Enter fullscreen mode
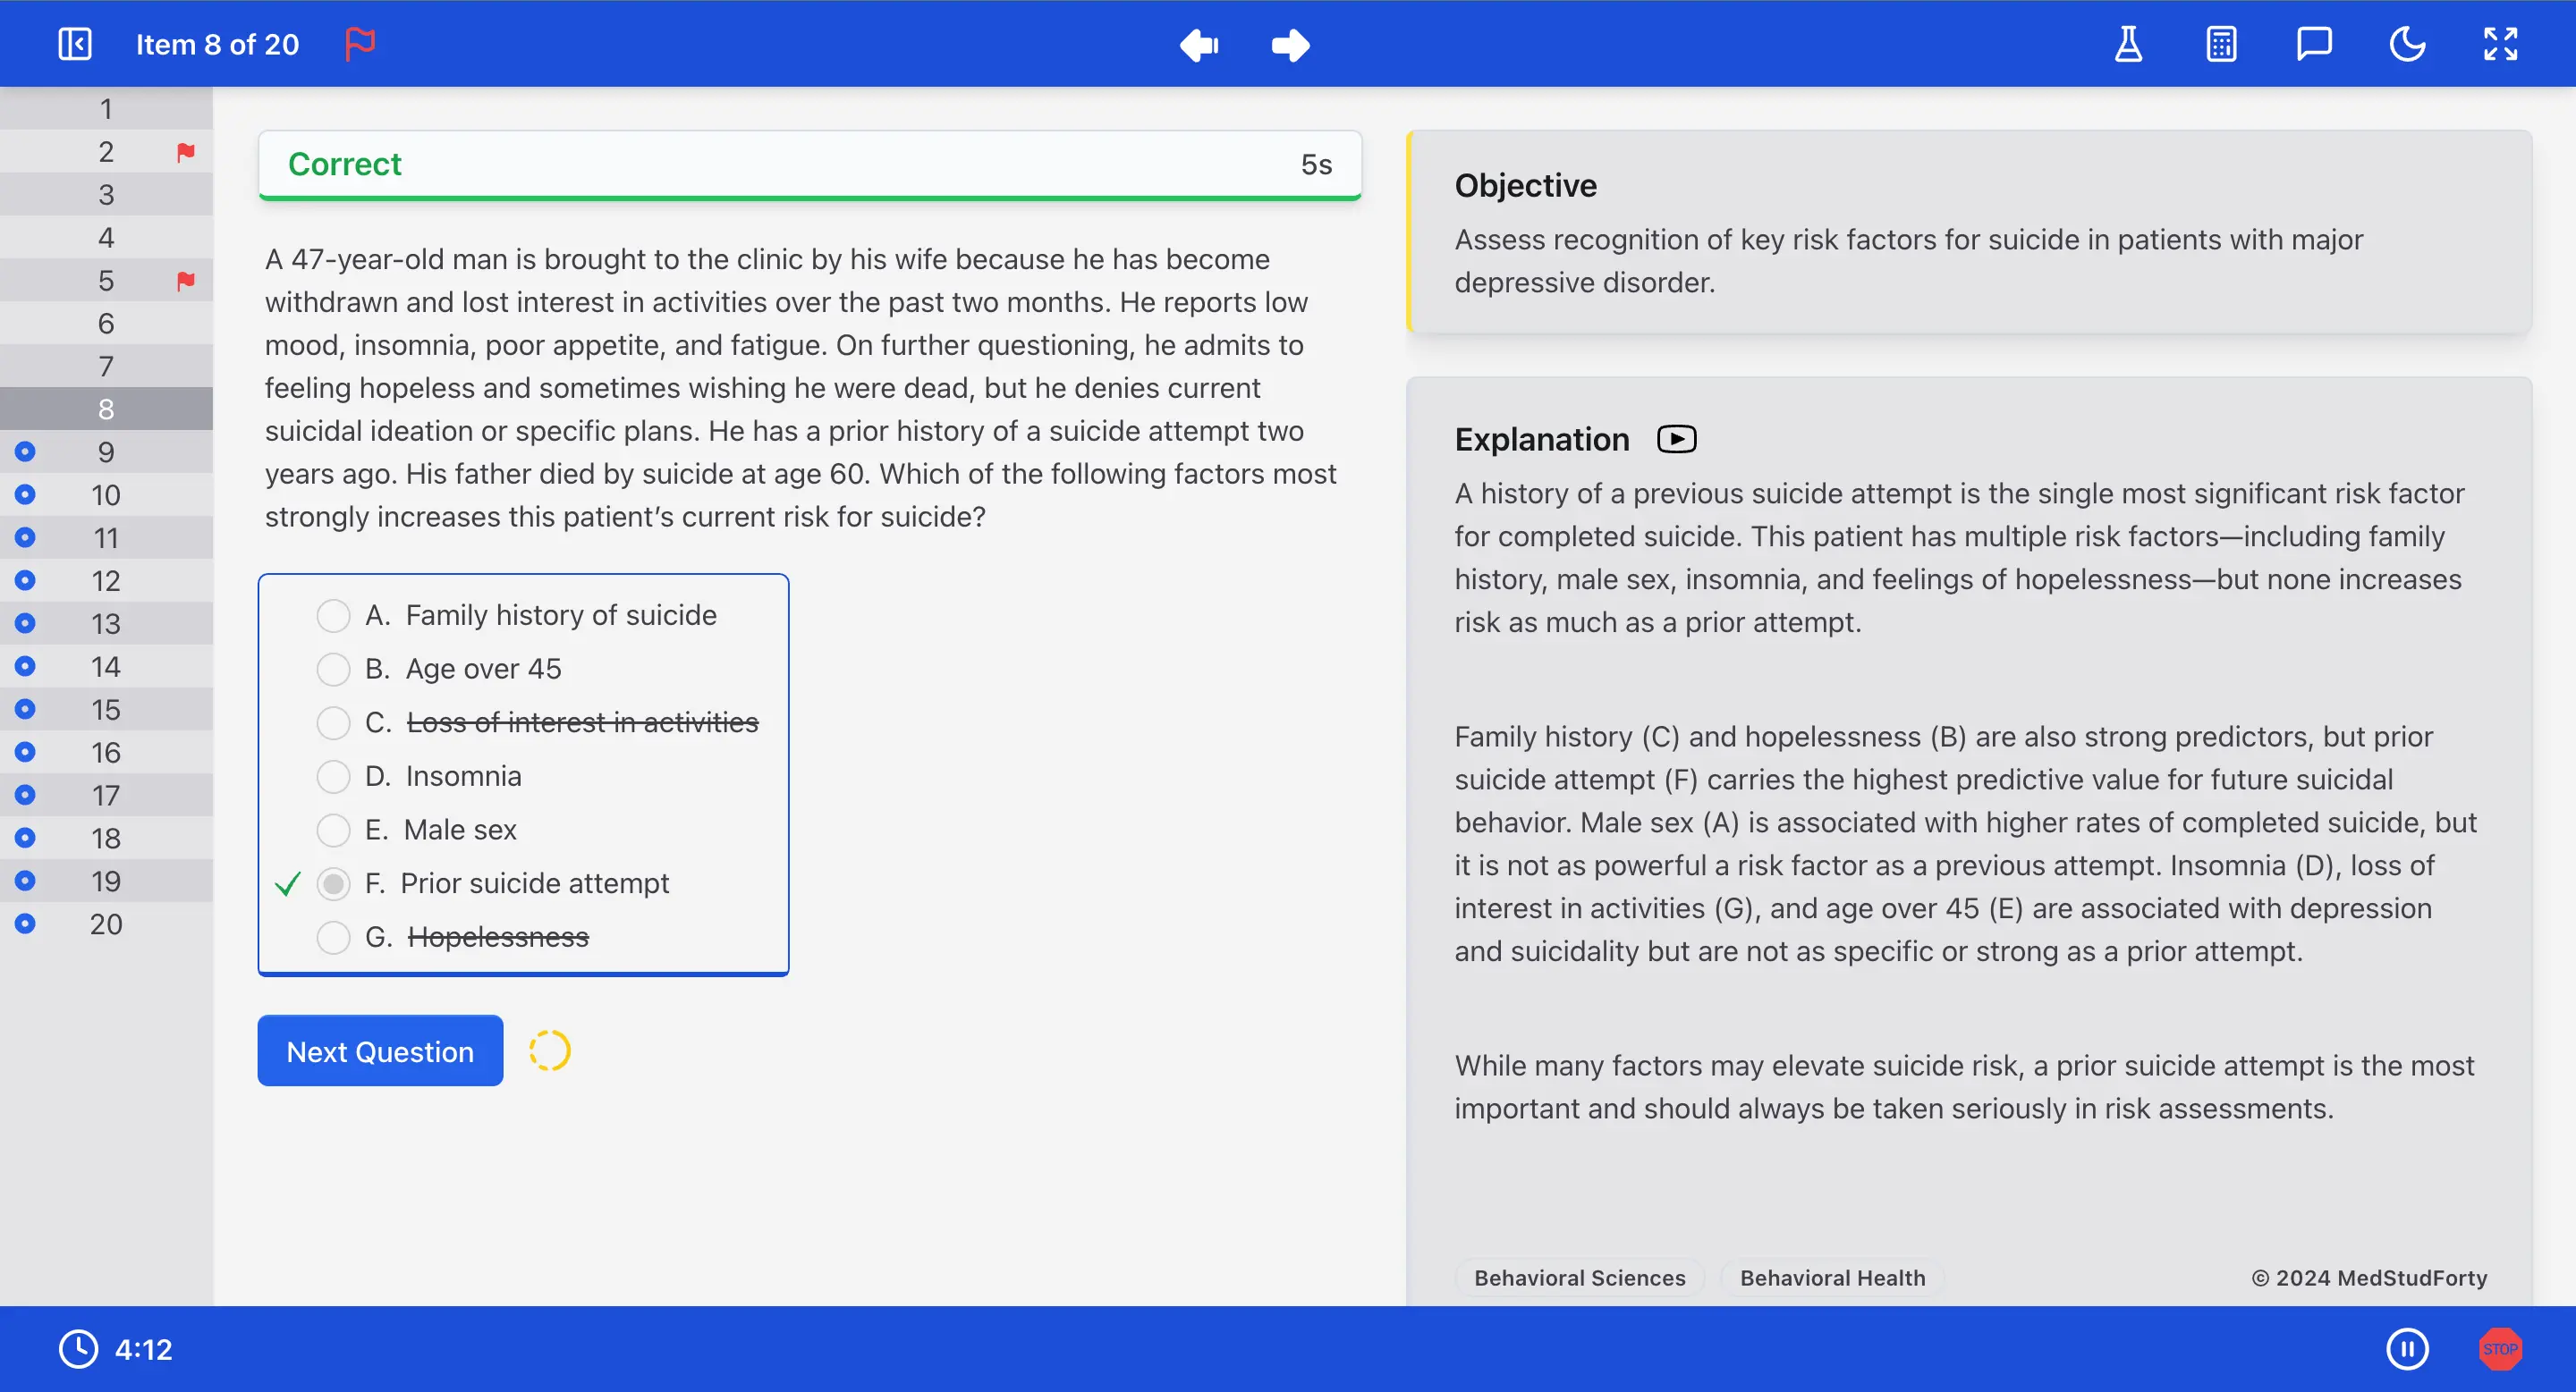 2500,44
